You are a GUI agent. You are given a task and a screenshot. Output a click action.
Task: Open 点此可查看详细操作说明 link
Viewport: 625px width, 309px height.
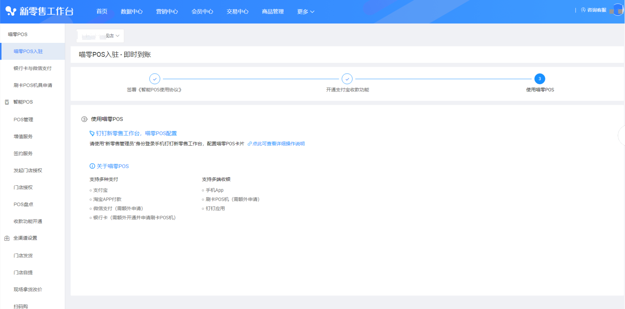pyautogui.click(x=279, y=144)
